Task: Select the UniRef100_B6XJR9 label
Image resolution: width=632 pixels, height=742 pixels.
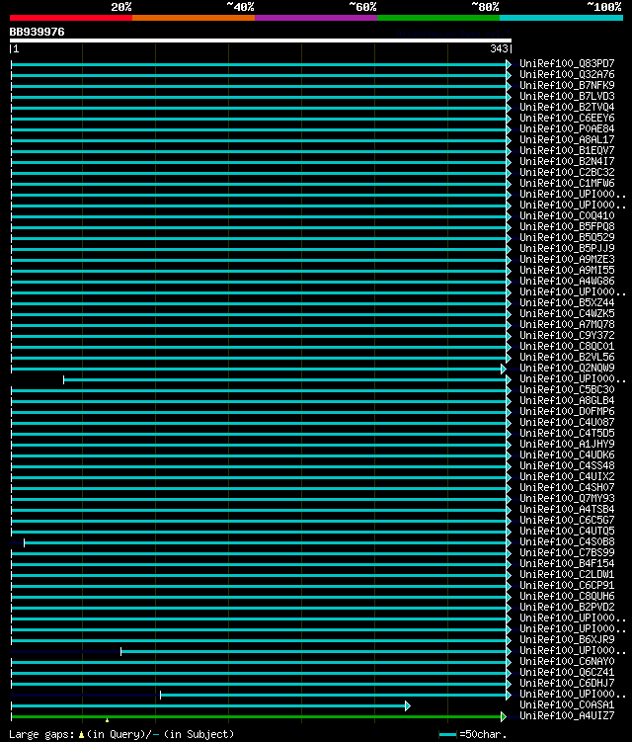Action: coord(567,640)
